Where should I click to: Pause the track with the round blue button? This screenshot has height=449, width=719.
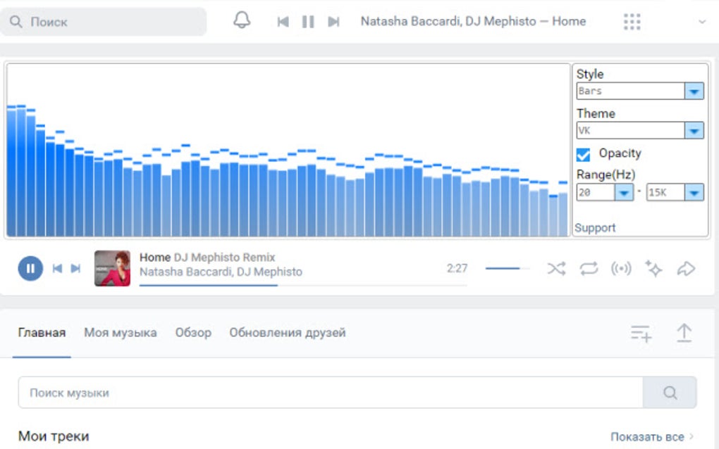click(29, 267)
